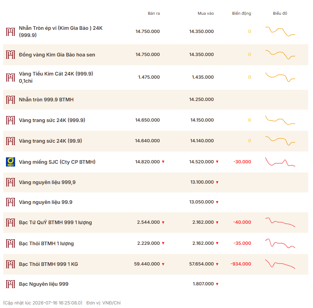
Task: Open the Bạc Tứ Quý trend sparkline
Action: 280,222
